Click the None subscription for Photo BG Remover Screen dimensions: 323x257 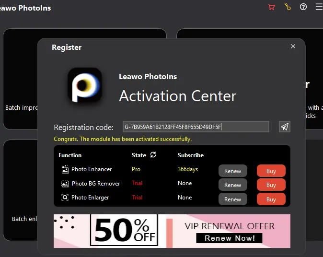click(x=185, y=183)
